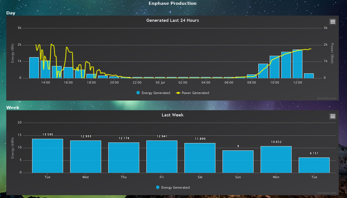Image resolution: width=347 pixels, height=198 pixels.
Task: Click the 22:00 time axis label
Action: click(x=137, y=82)
